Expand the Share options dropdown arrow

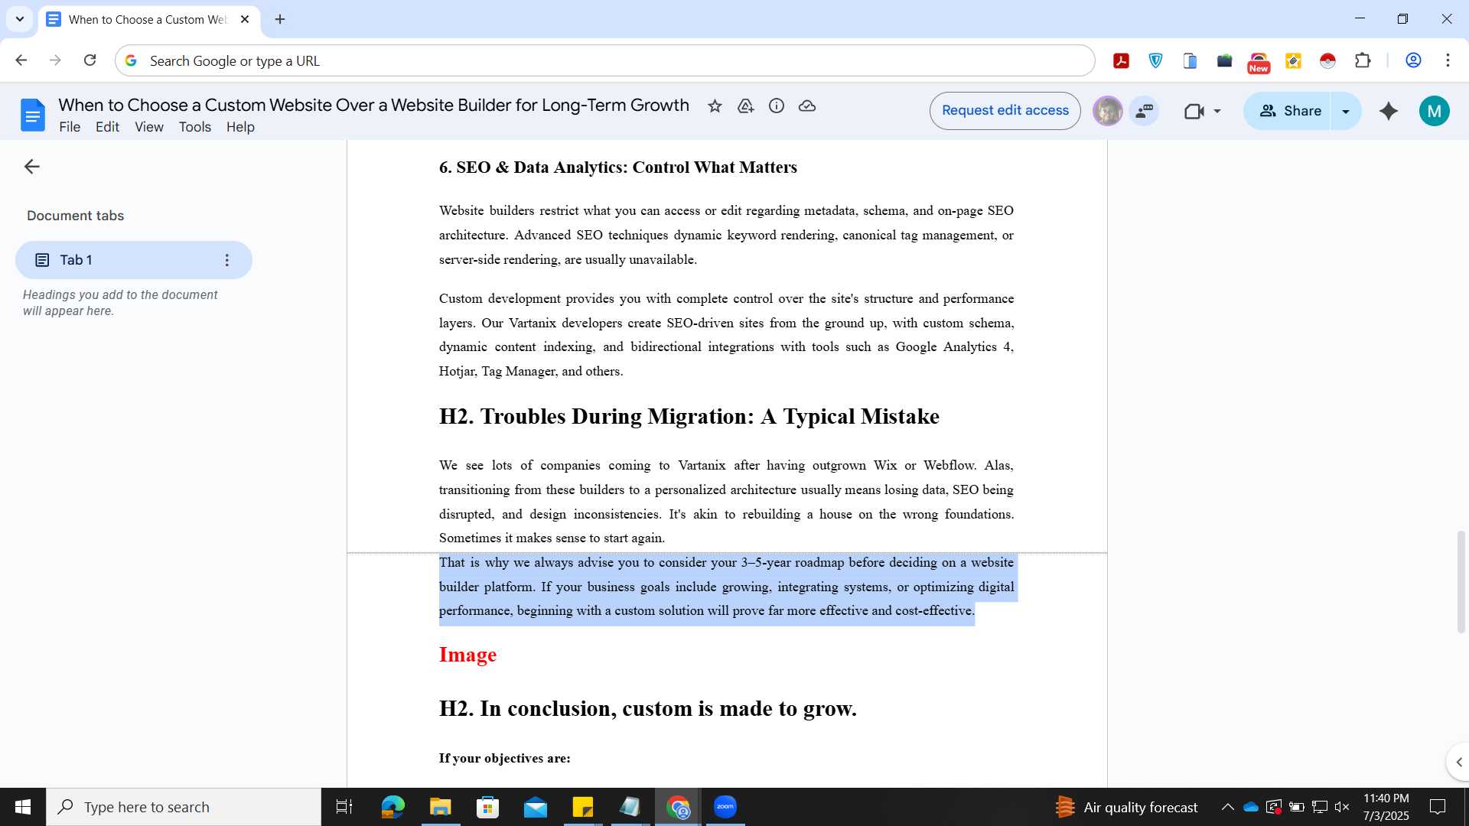click(1346, 111)
